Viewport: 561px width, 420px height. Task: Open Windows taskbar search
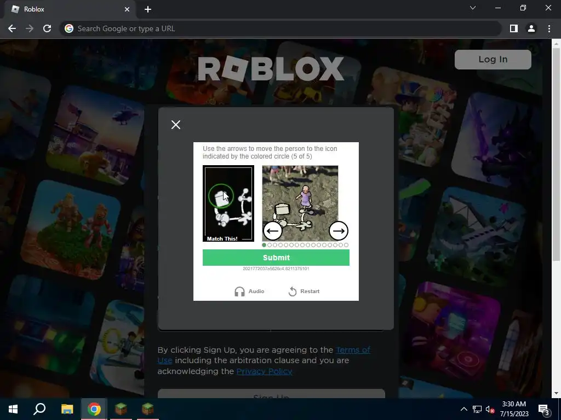click(x=39, y=409)
